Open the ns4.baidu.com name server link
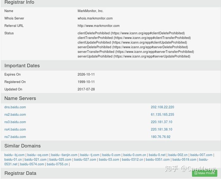 (x=15, y=129)
